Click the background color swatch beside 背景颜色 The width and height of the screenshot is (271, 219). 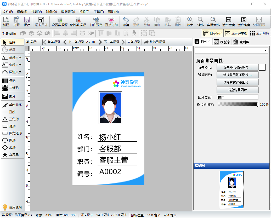262,67
